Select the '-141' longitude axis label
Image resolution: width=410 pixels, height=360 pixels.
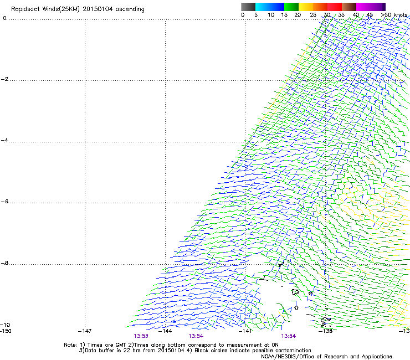pyautogui.click(x=245, y=331)
